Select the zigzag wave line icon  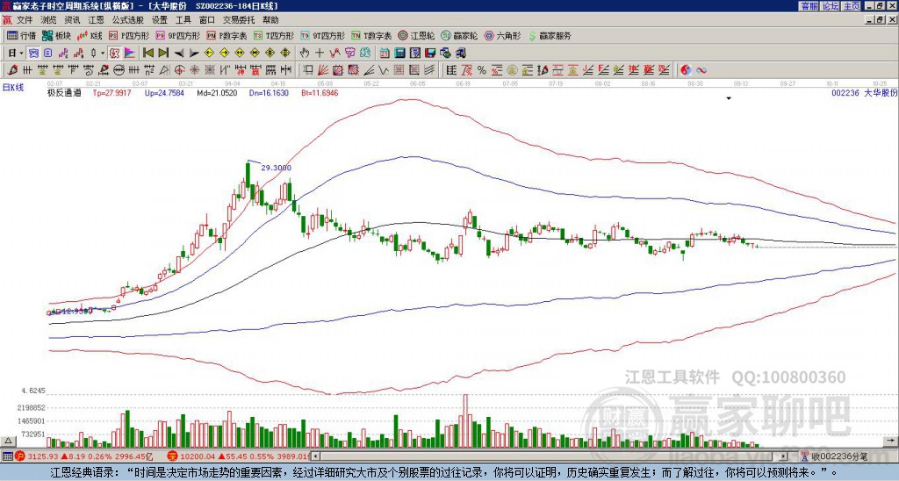click(x=382, y=70)
